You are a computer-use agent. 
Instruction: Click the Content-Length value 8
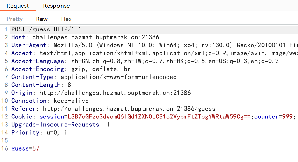69,85
